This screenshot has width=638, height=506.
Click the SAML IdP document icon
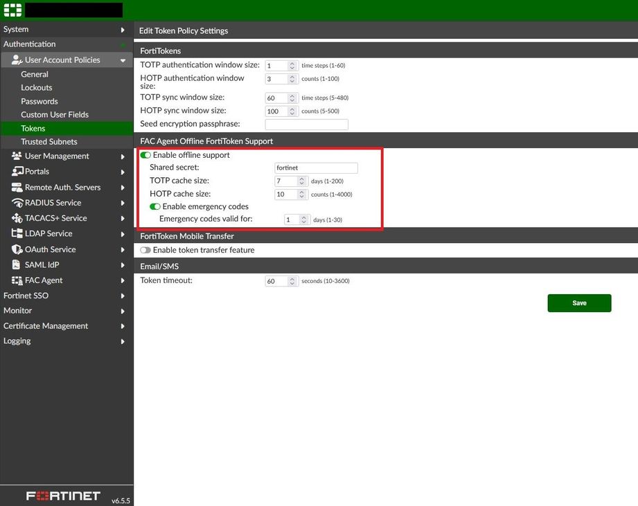[x=16, y=264]
